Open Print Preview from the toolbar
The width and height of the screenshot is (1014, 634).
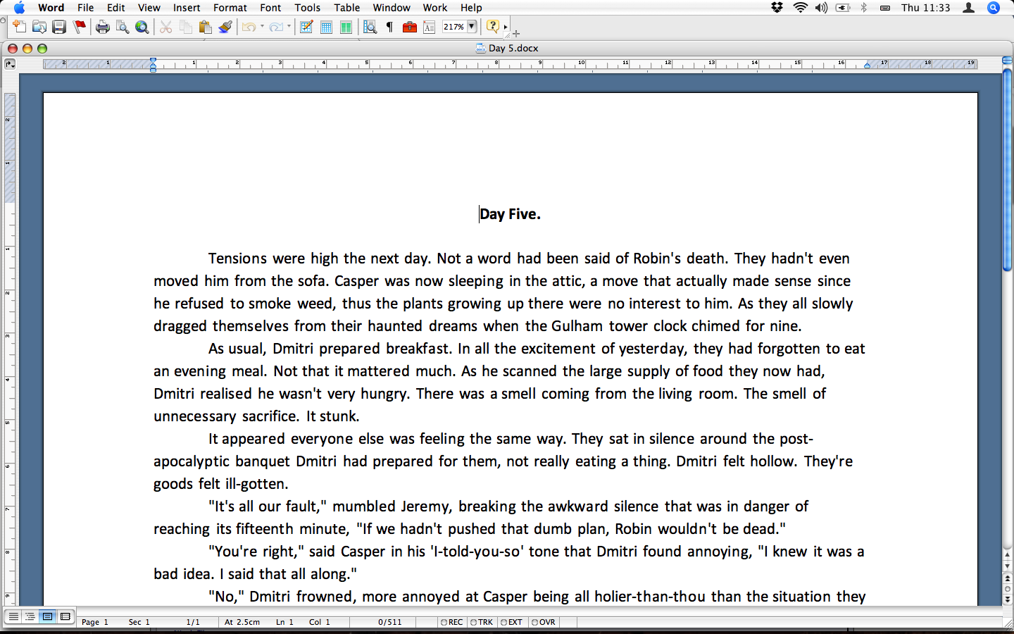[123, 27]
